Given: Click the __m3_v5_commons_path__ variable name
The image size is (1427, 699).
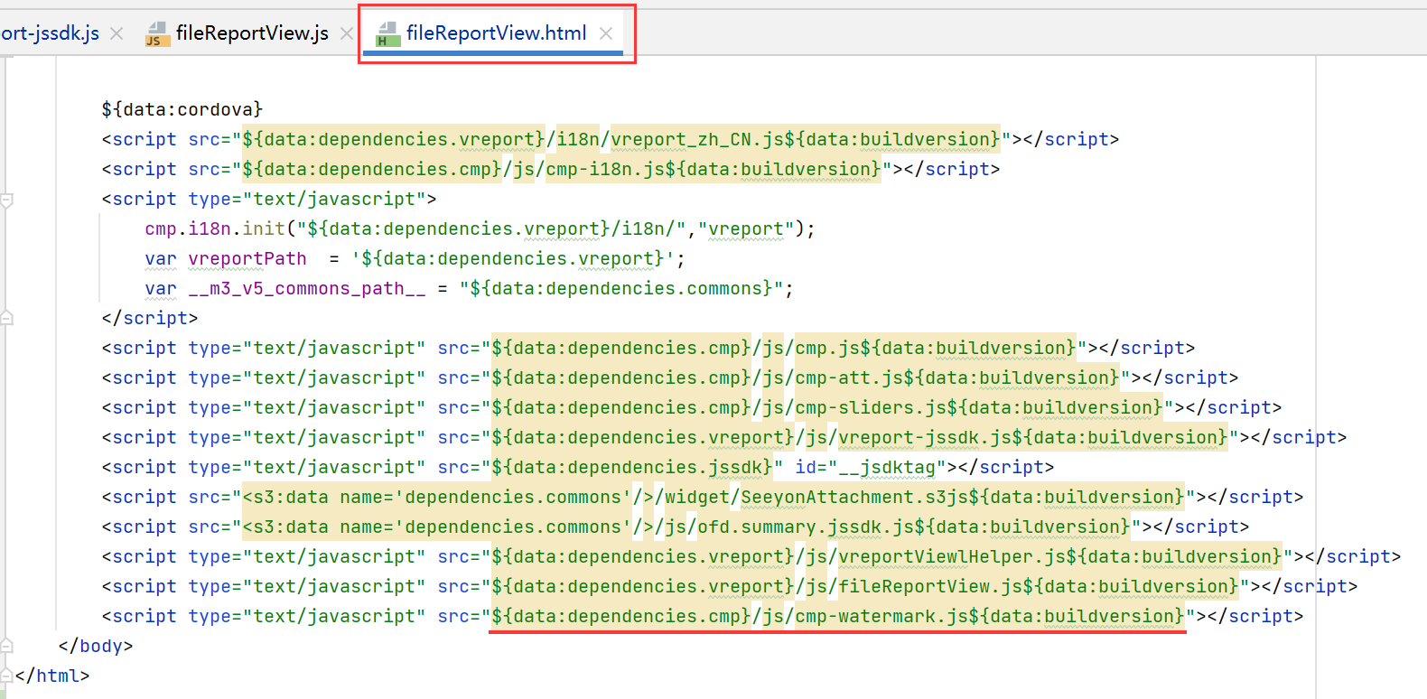Looking at the screenshot, I should coord(306,289).
